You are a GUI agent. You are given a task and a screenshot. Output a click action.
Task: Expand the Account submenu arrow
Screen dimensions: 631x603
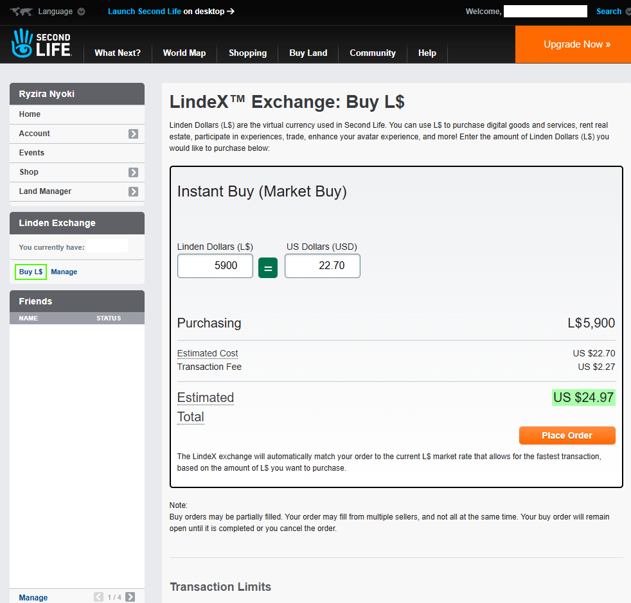tap(133, 134)
